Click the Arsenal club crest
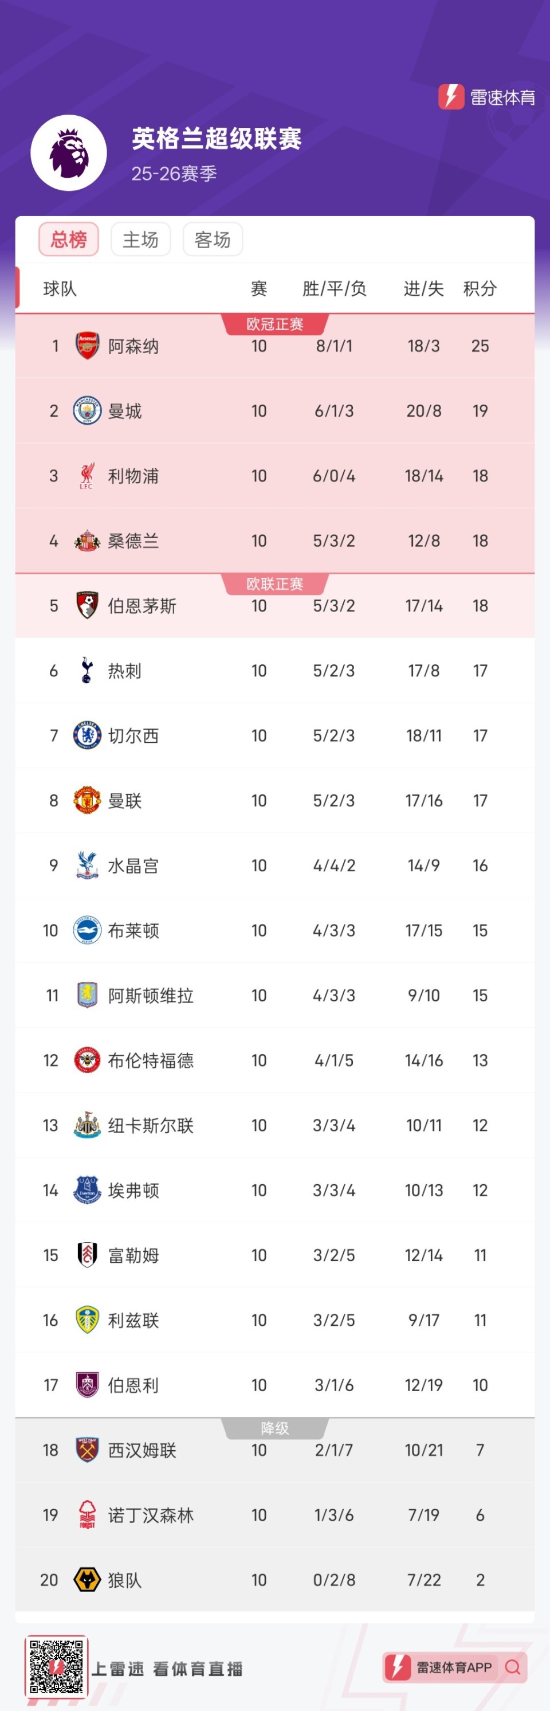The width and height of the screenshot is (550, 1711). coord(87,346)
